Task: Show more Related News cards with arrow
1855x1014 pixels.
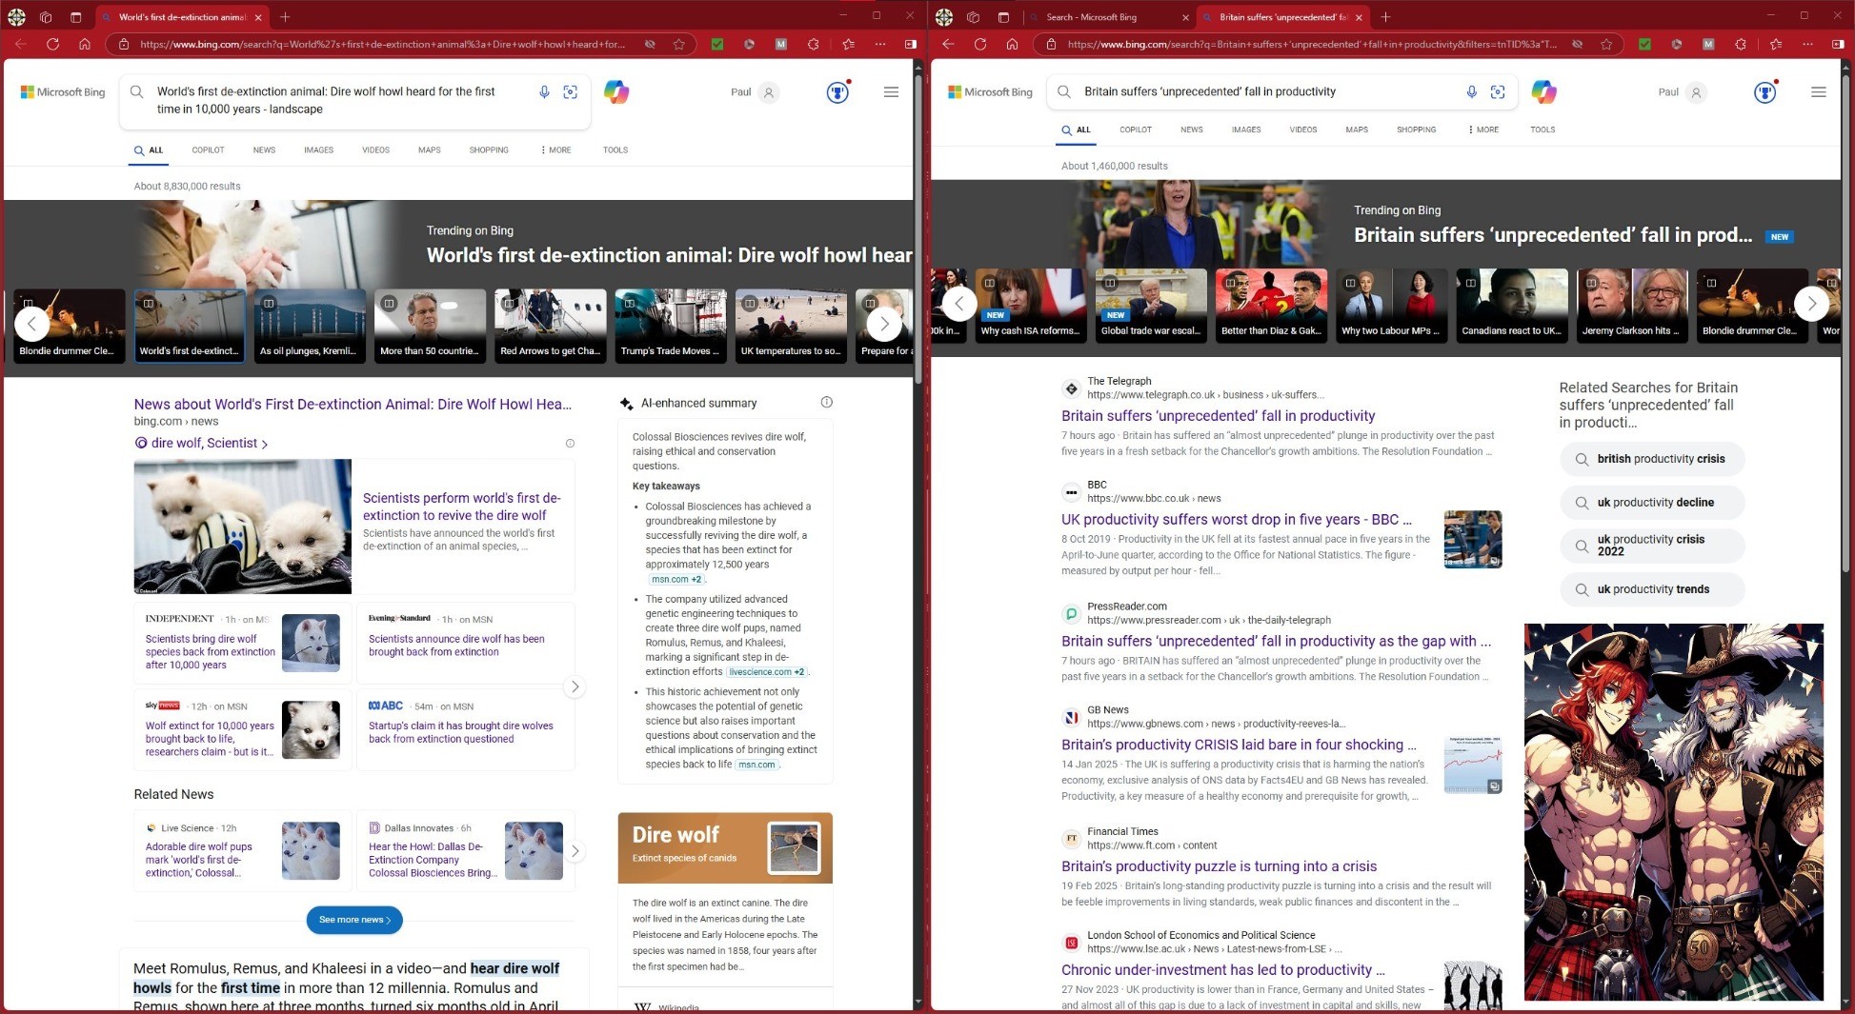Action: point(575,851)
